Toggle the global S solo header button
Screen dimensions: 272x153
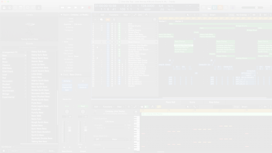click(x=114, y=20)
